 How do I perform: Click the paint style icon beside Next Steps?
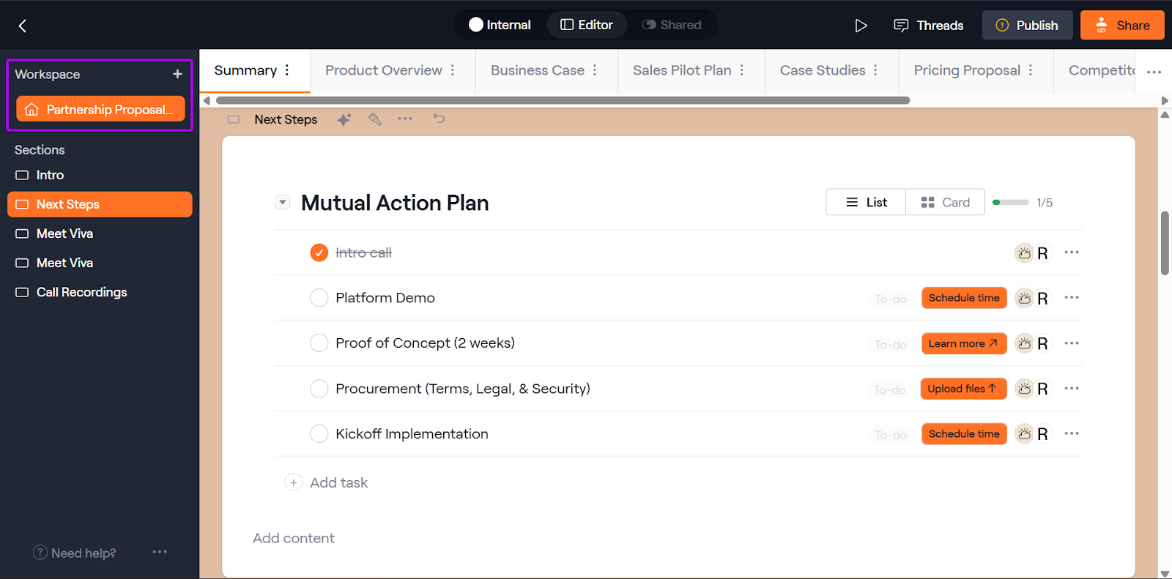click(x=375, y=119)
